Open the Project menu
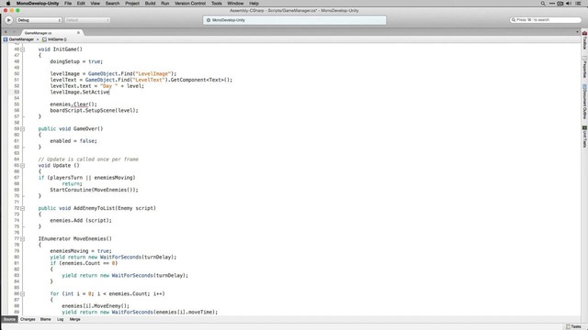Image resolution: width=588 pixels, height=330 pixels. point(132,4)
